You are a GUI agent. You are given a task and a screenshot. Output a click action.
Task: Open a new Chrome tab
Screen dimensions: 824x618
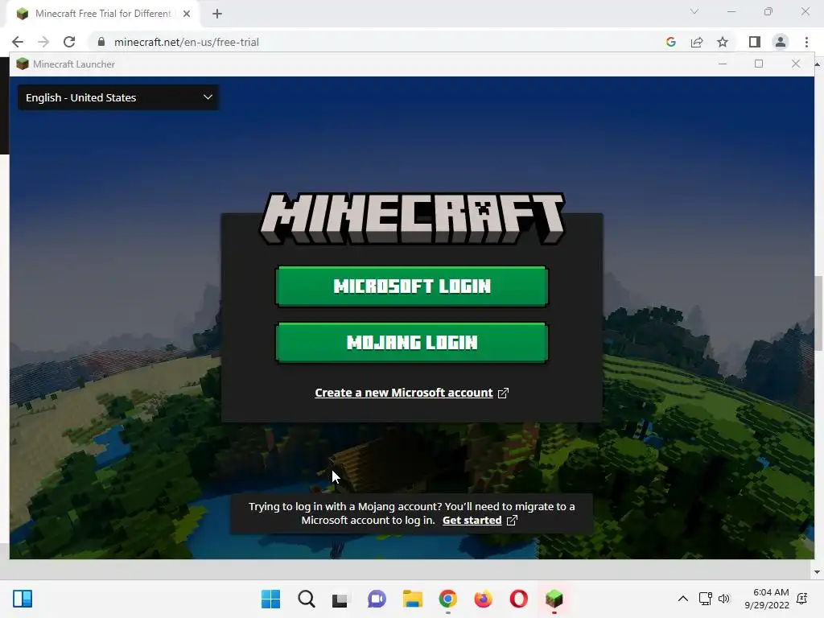click(217, 14)
